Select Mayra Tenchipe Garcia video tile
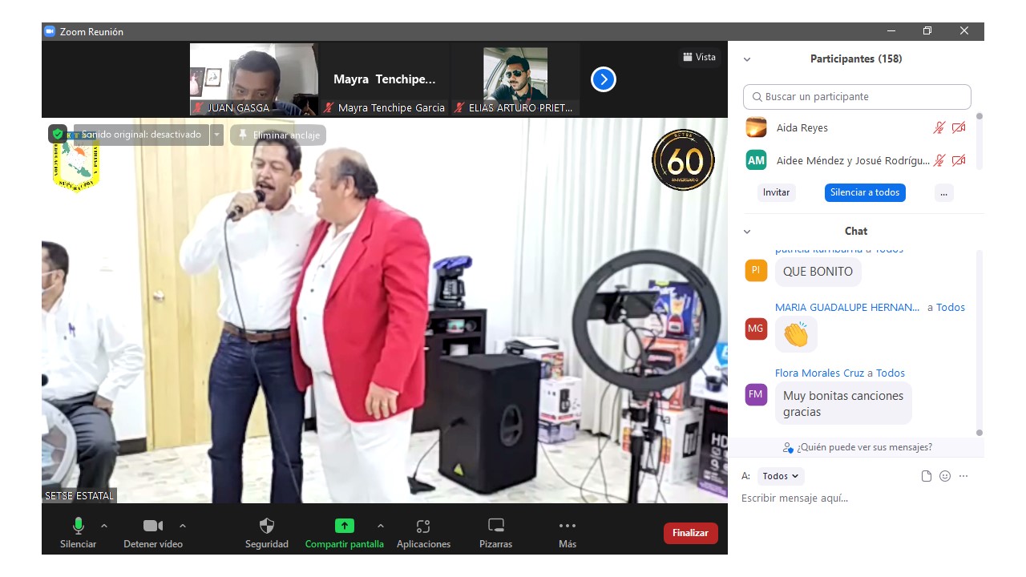 tap(385, 79)
